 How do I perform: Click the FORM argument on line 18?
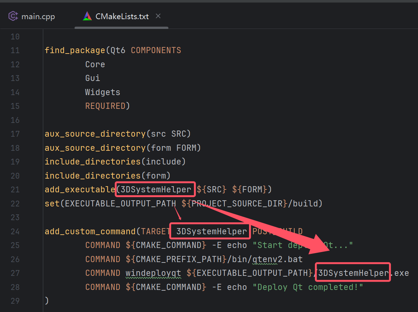point(186,148)
